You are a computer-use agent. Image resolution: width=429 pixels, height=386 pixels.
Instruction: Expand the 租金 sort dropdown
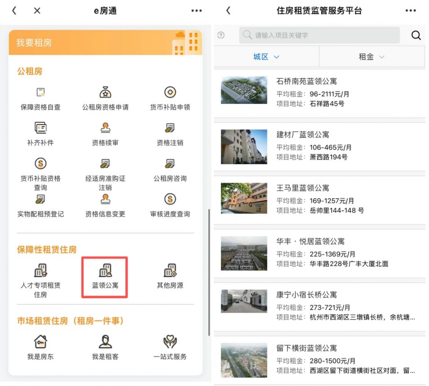click(x=372, y=57)
